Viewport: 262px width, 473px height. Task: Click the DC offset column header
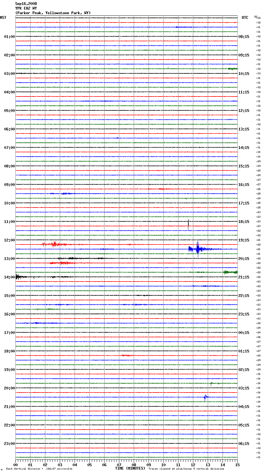[256, 17]
